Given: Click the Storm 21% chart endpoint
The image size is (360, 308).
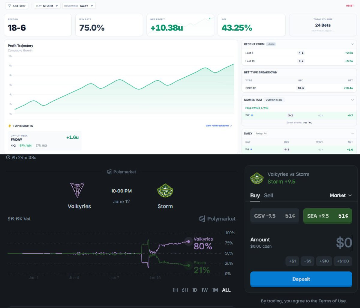Looking at the screenshot, I should [x=188, y=265].
